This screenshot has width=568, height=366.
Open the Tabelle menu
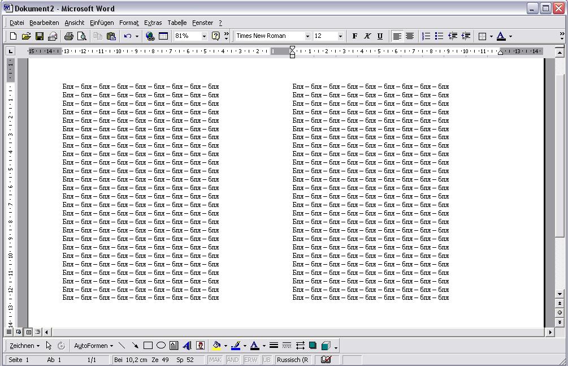click(177, 23)
